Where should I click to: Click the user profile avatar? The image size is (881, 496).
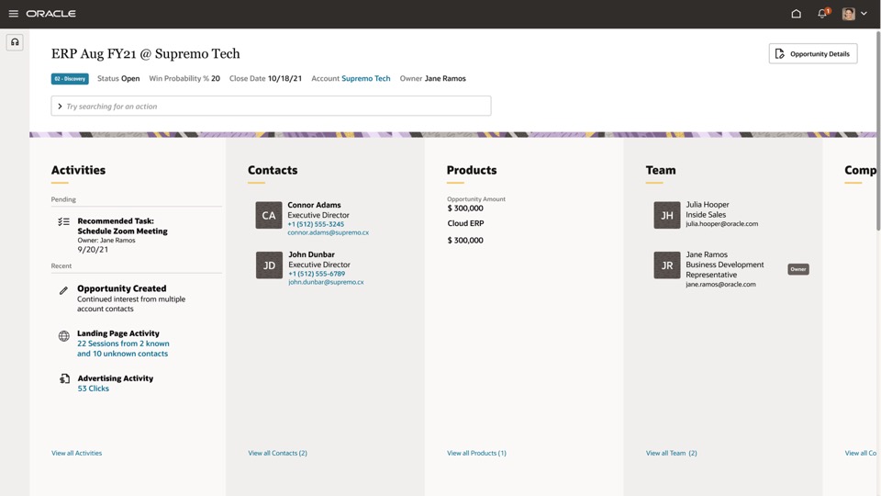coord(848,14)
